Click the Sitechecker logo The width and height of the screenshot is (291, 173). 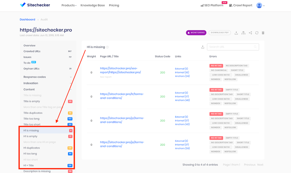coord(35,5)
